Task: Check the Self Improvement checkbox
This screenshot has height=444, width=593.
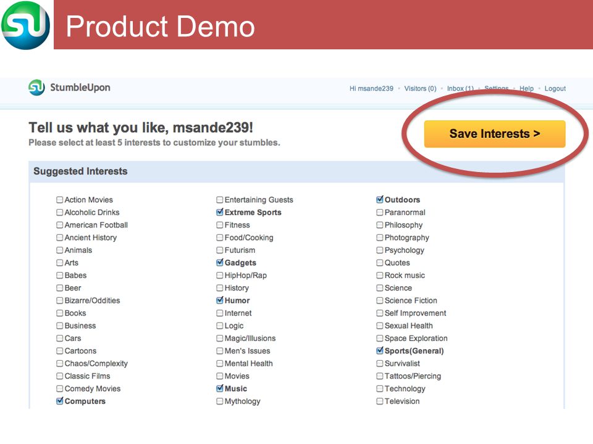Action: [380, 313]
